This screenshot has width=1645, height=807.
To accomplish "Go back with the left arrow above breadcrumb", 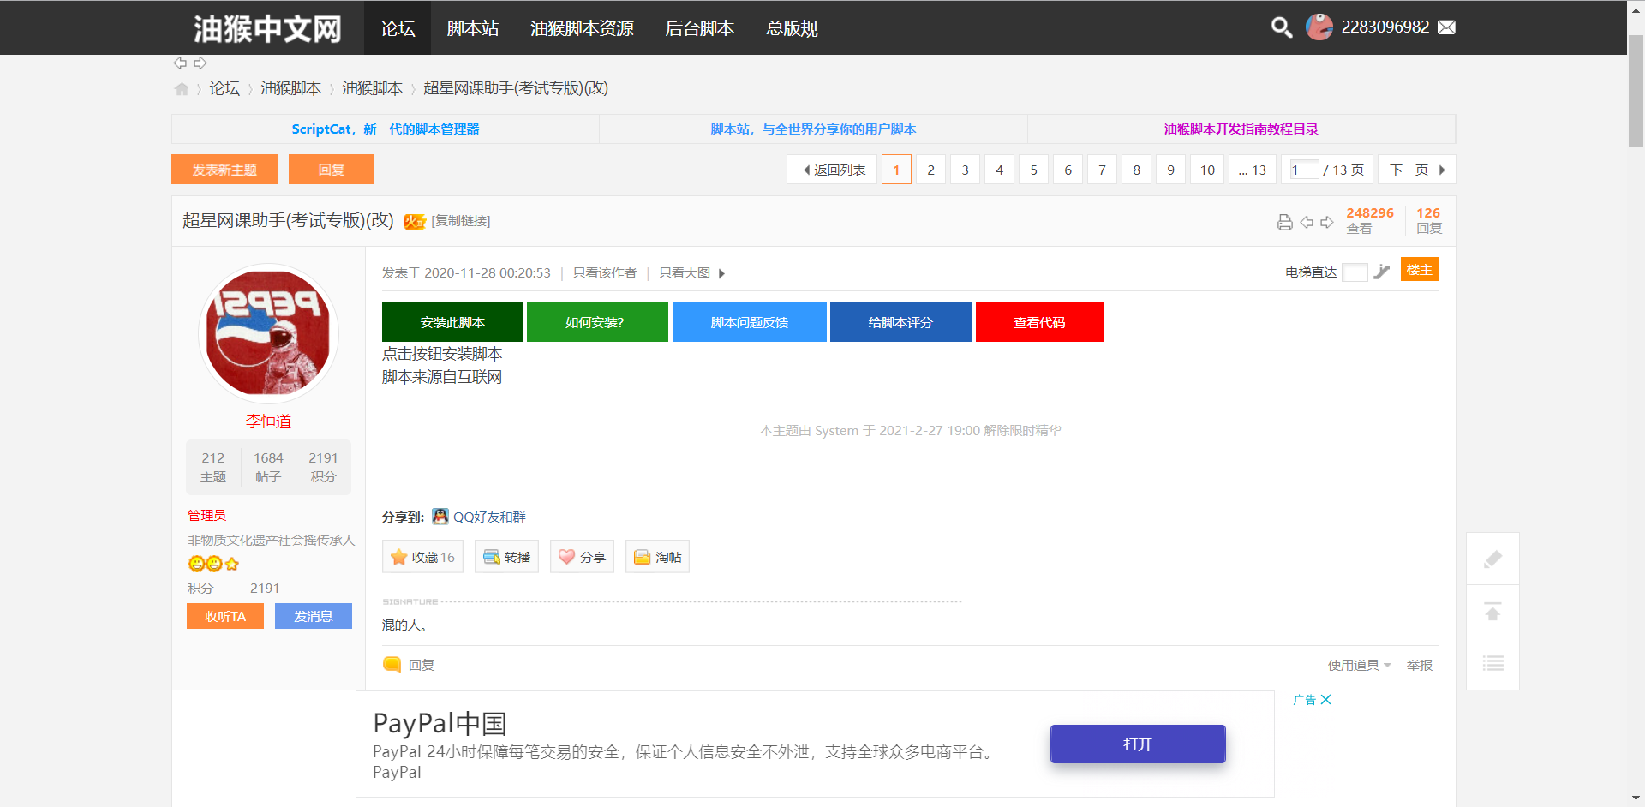I will tap(180, 63).
